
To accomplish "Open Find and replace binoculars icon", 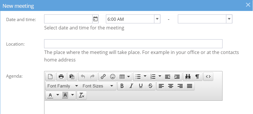I will (x=188, y=76).
